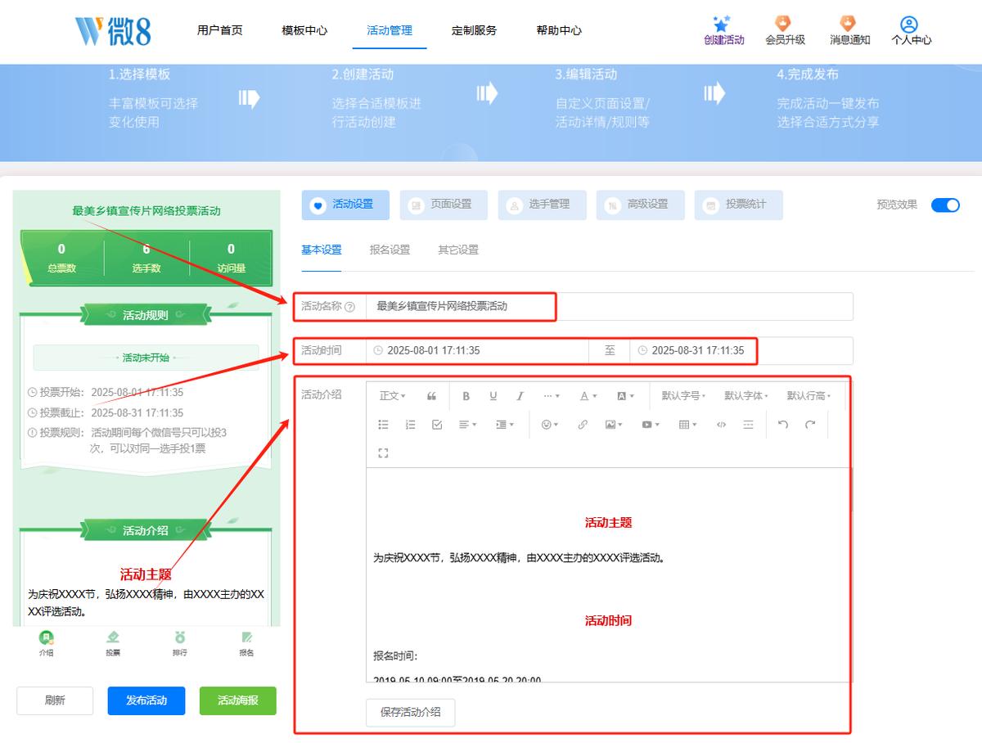This screenshot has width=982, height=743.
Task: Switch to the 其它设置 tab
Action: 458,250
